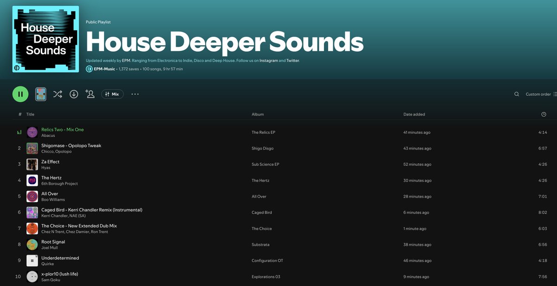Open the now-playing preview next to the pause button
557x286 pixels.
click(41, 94)
